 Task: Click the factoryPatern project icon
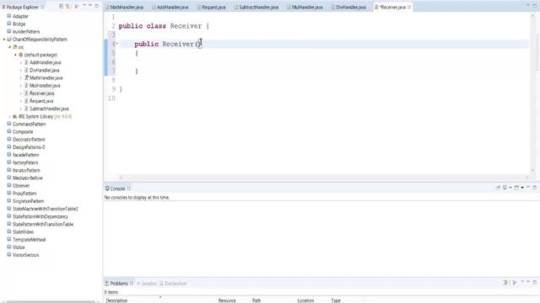click(9, 162)
